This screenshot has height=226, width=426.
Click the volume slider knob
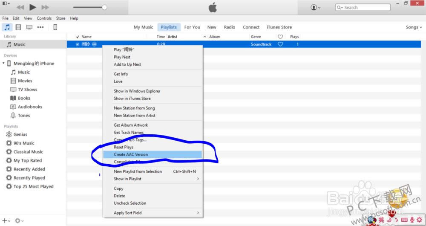pos(104,7)
